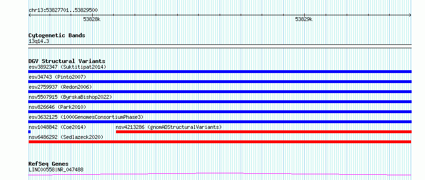Image resolution: width=425 pixels, height=180 pixels.
Task: Click the 13q14.3 band label
Action: [39, 42]
